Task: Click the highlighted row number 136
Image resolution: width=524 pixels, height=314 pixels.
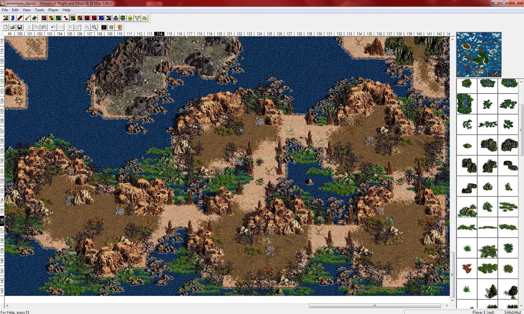Action: click(x=2, y=221)
